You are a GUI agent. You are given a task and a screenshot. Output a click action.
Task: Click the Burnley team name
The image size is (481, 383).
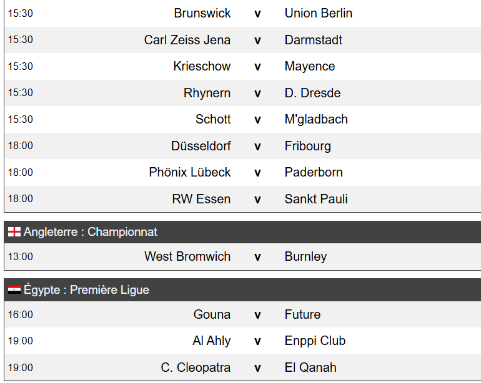click(x=306, y=257)
